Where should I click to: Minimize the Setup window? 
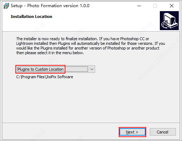click(x=139, y=6)
